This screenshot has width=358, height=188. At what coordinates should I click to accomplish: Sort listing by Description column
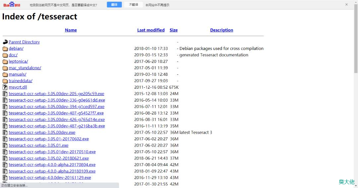click(221, 30)
